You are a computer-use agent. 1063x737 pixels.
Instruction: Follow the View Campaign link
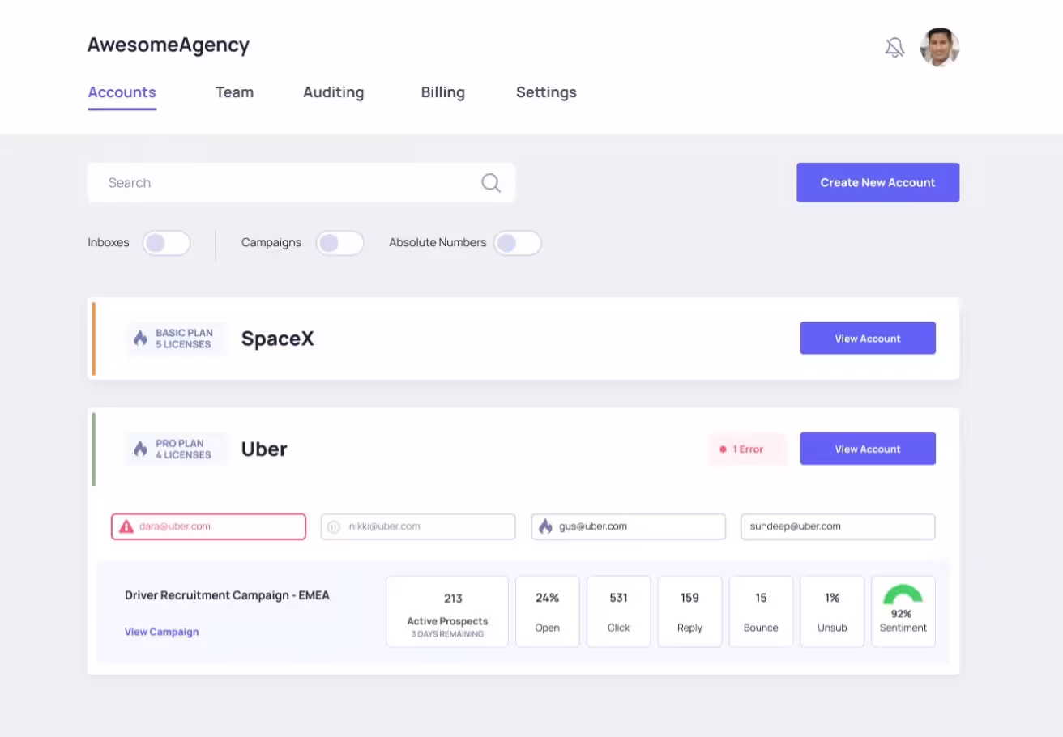(x=161, y=632)
